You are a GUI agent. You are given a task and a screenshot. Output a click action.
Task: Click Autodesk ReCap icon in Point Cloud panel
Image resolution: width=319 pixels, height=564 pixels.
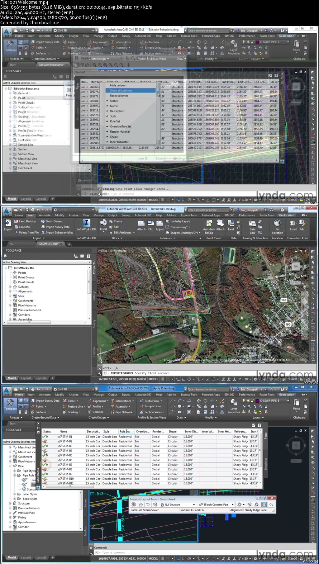[209, 223]
